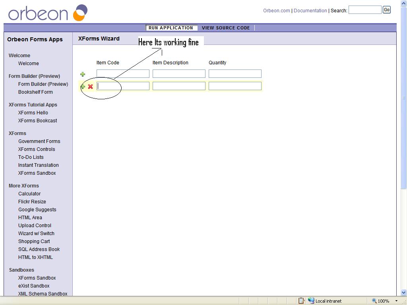Open Shopping Cart in the sidebar
Screen dimensions: 407x305
coord(34,241)
